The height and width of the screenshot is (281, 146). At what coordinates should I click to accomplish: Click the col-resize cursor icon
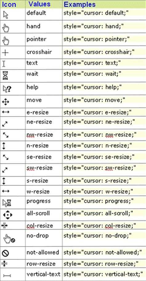pyautogui.click(x=4, y=226)
